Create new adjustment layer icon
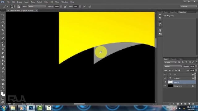This screenshot has width=198, height=111. (182, 104)
